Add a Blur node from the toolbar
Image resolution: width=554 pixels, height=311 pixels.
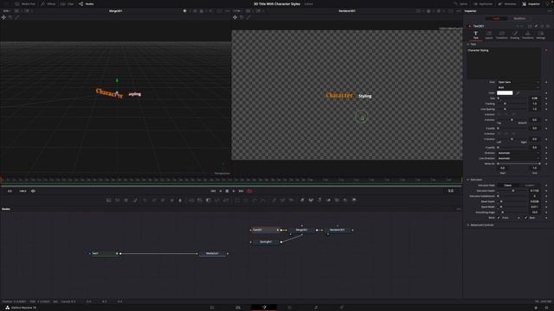coord(180,200)
